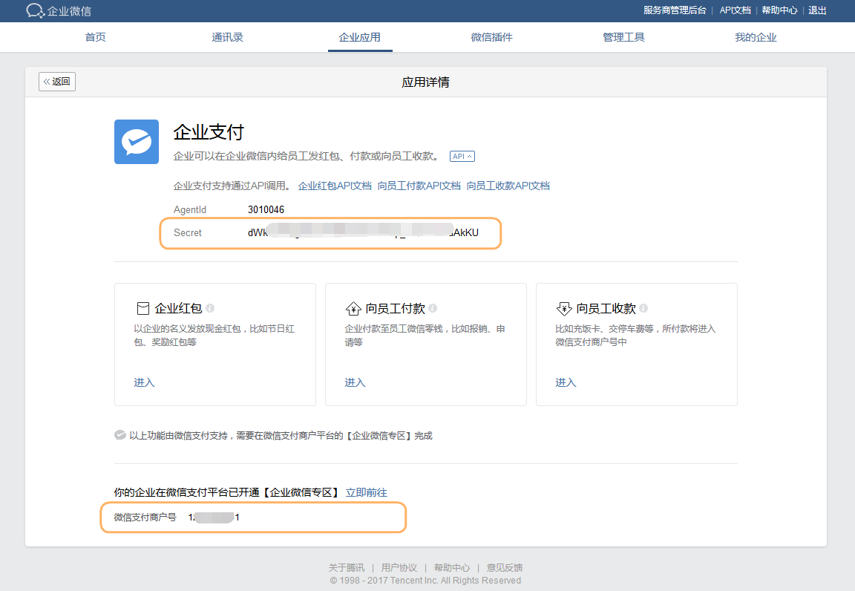Open the 向员工付款API文档 link
The width and height of the screenshot is (855, 591).
(x=419, y=186)
